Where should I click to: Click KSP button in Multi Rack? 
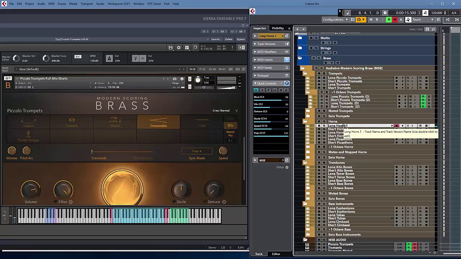(x=231, y=69)
